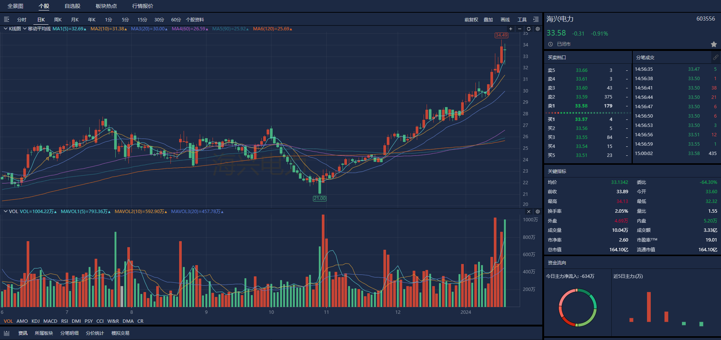Click the refresh/reset icon above the price chart
This screenshot has width=721, height=340.
pos(529,29)
